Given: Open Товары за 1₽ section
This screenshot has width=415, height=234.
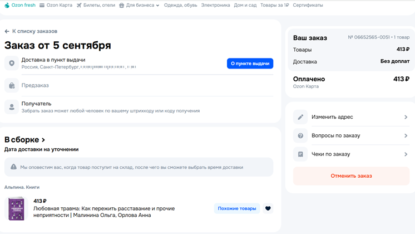Looking at the screenshot, I should click(274, 5).
